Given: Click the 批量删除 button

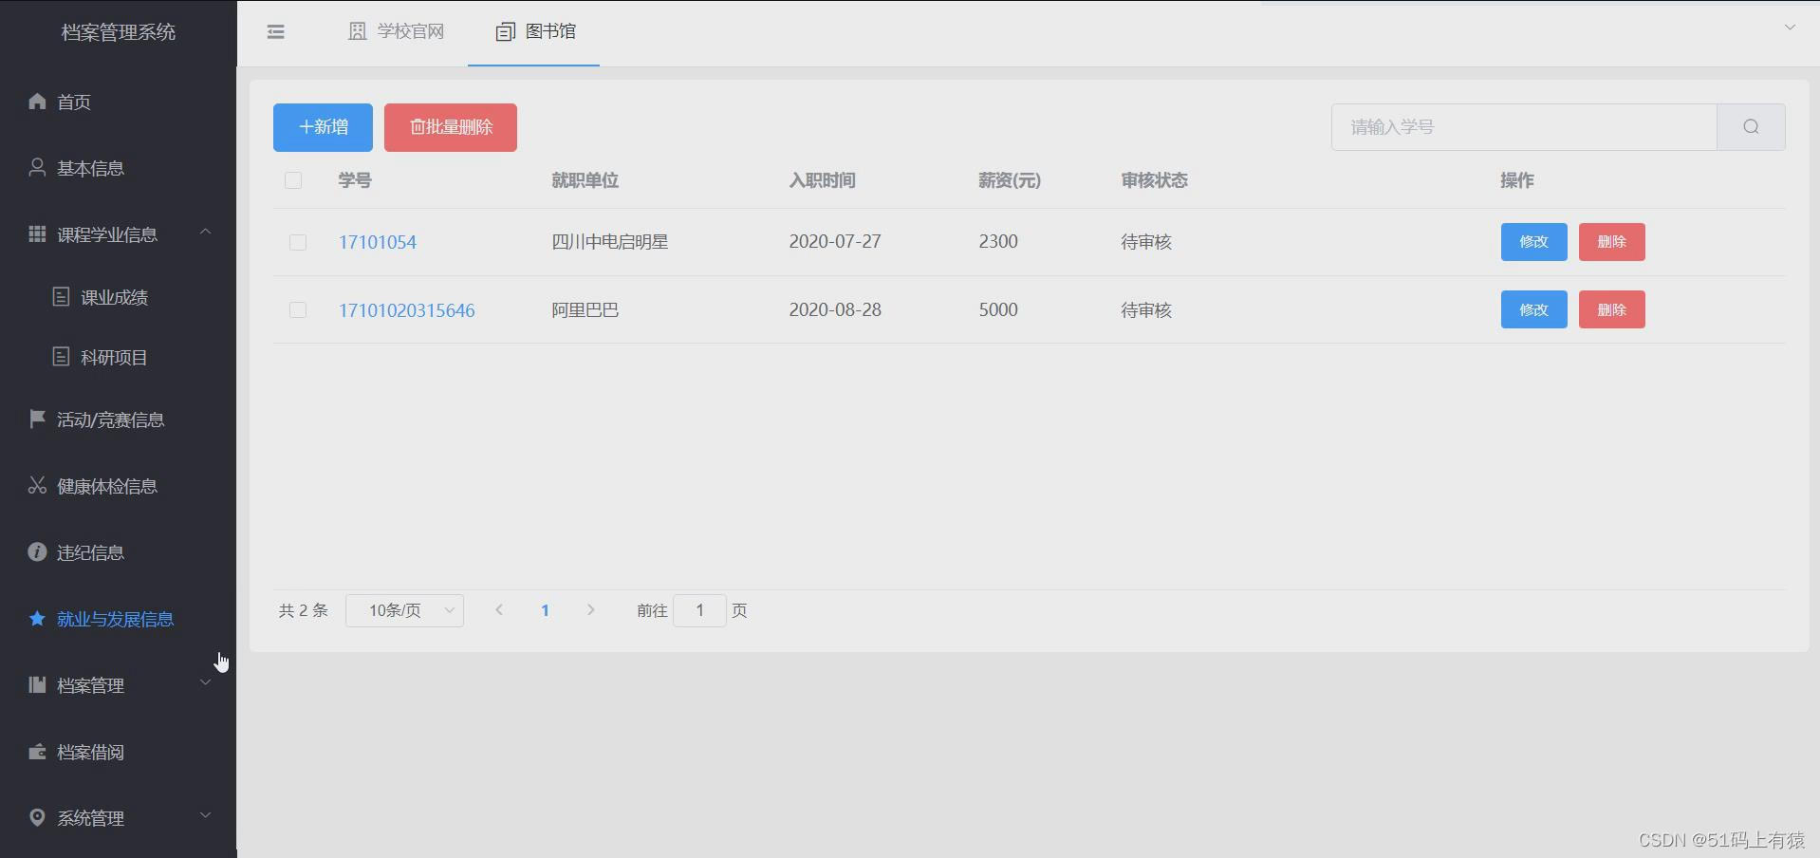Looking at the screenshot, I should pyautogui.click(x=451, y=127).
